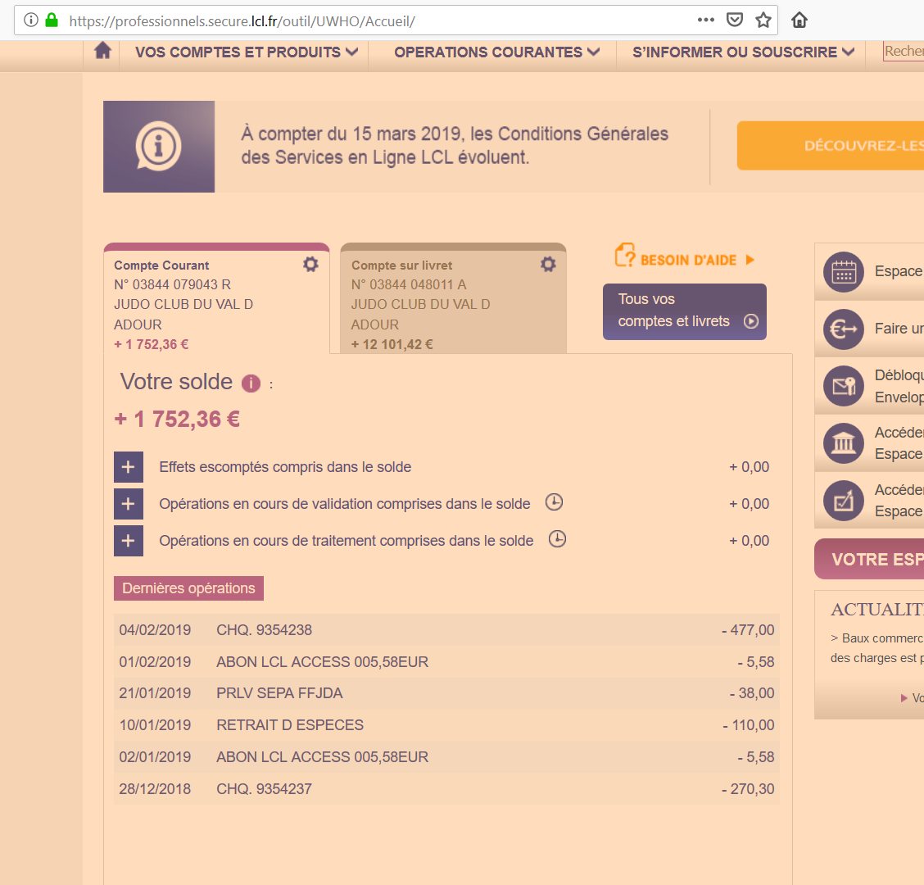The image size is (924, 885).
Task: Open Operations Courantes dropdown menu
Action: click(x=496, y=52)
